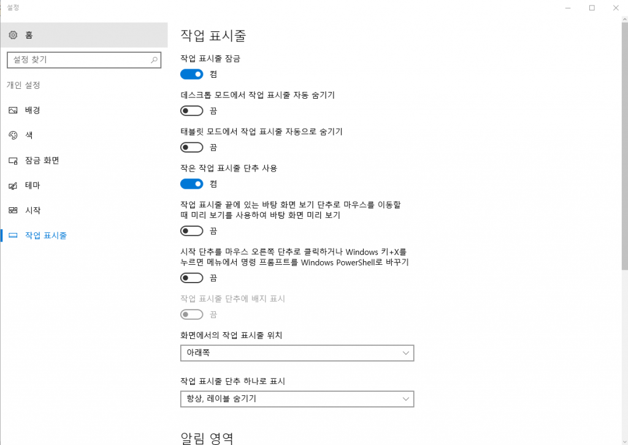The height and width of the screenshot is (445, 628).
Task: Click the Home gear icon
Action: pyautogui.click(x=13, y=35)
